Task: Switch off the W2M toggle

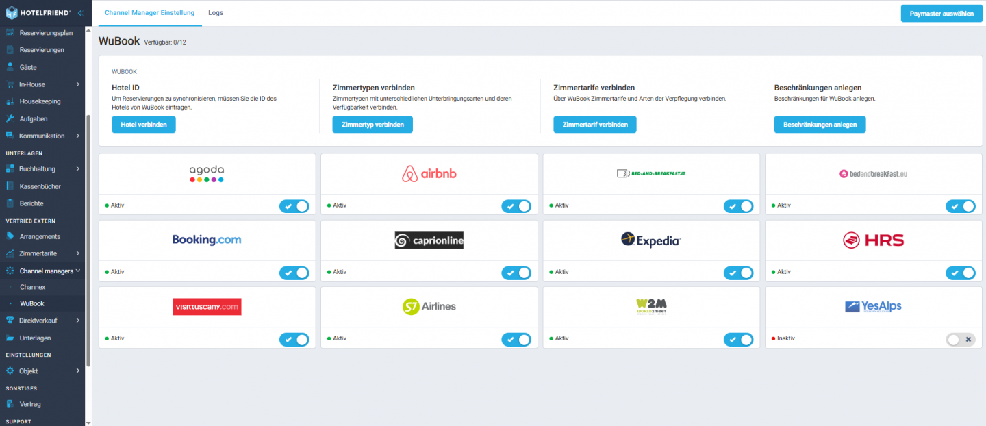Action: pos(738,339)
